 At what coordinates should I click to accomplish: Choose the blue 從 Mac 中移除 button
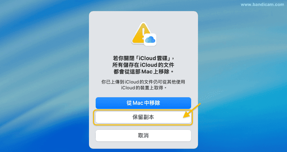pyautogui.click(x=143, y=103)
